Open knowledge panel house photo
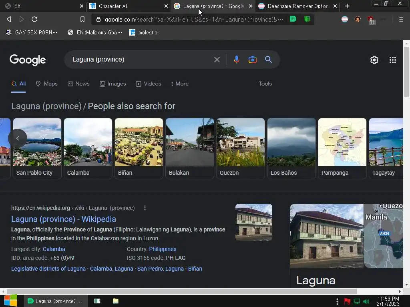This screenshot has height=307, width=410. click(327, 236)
